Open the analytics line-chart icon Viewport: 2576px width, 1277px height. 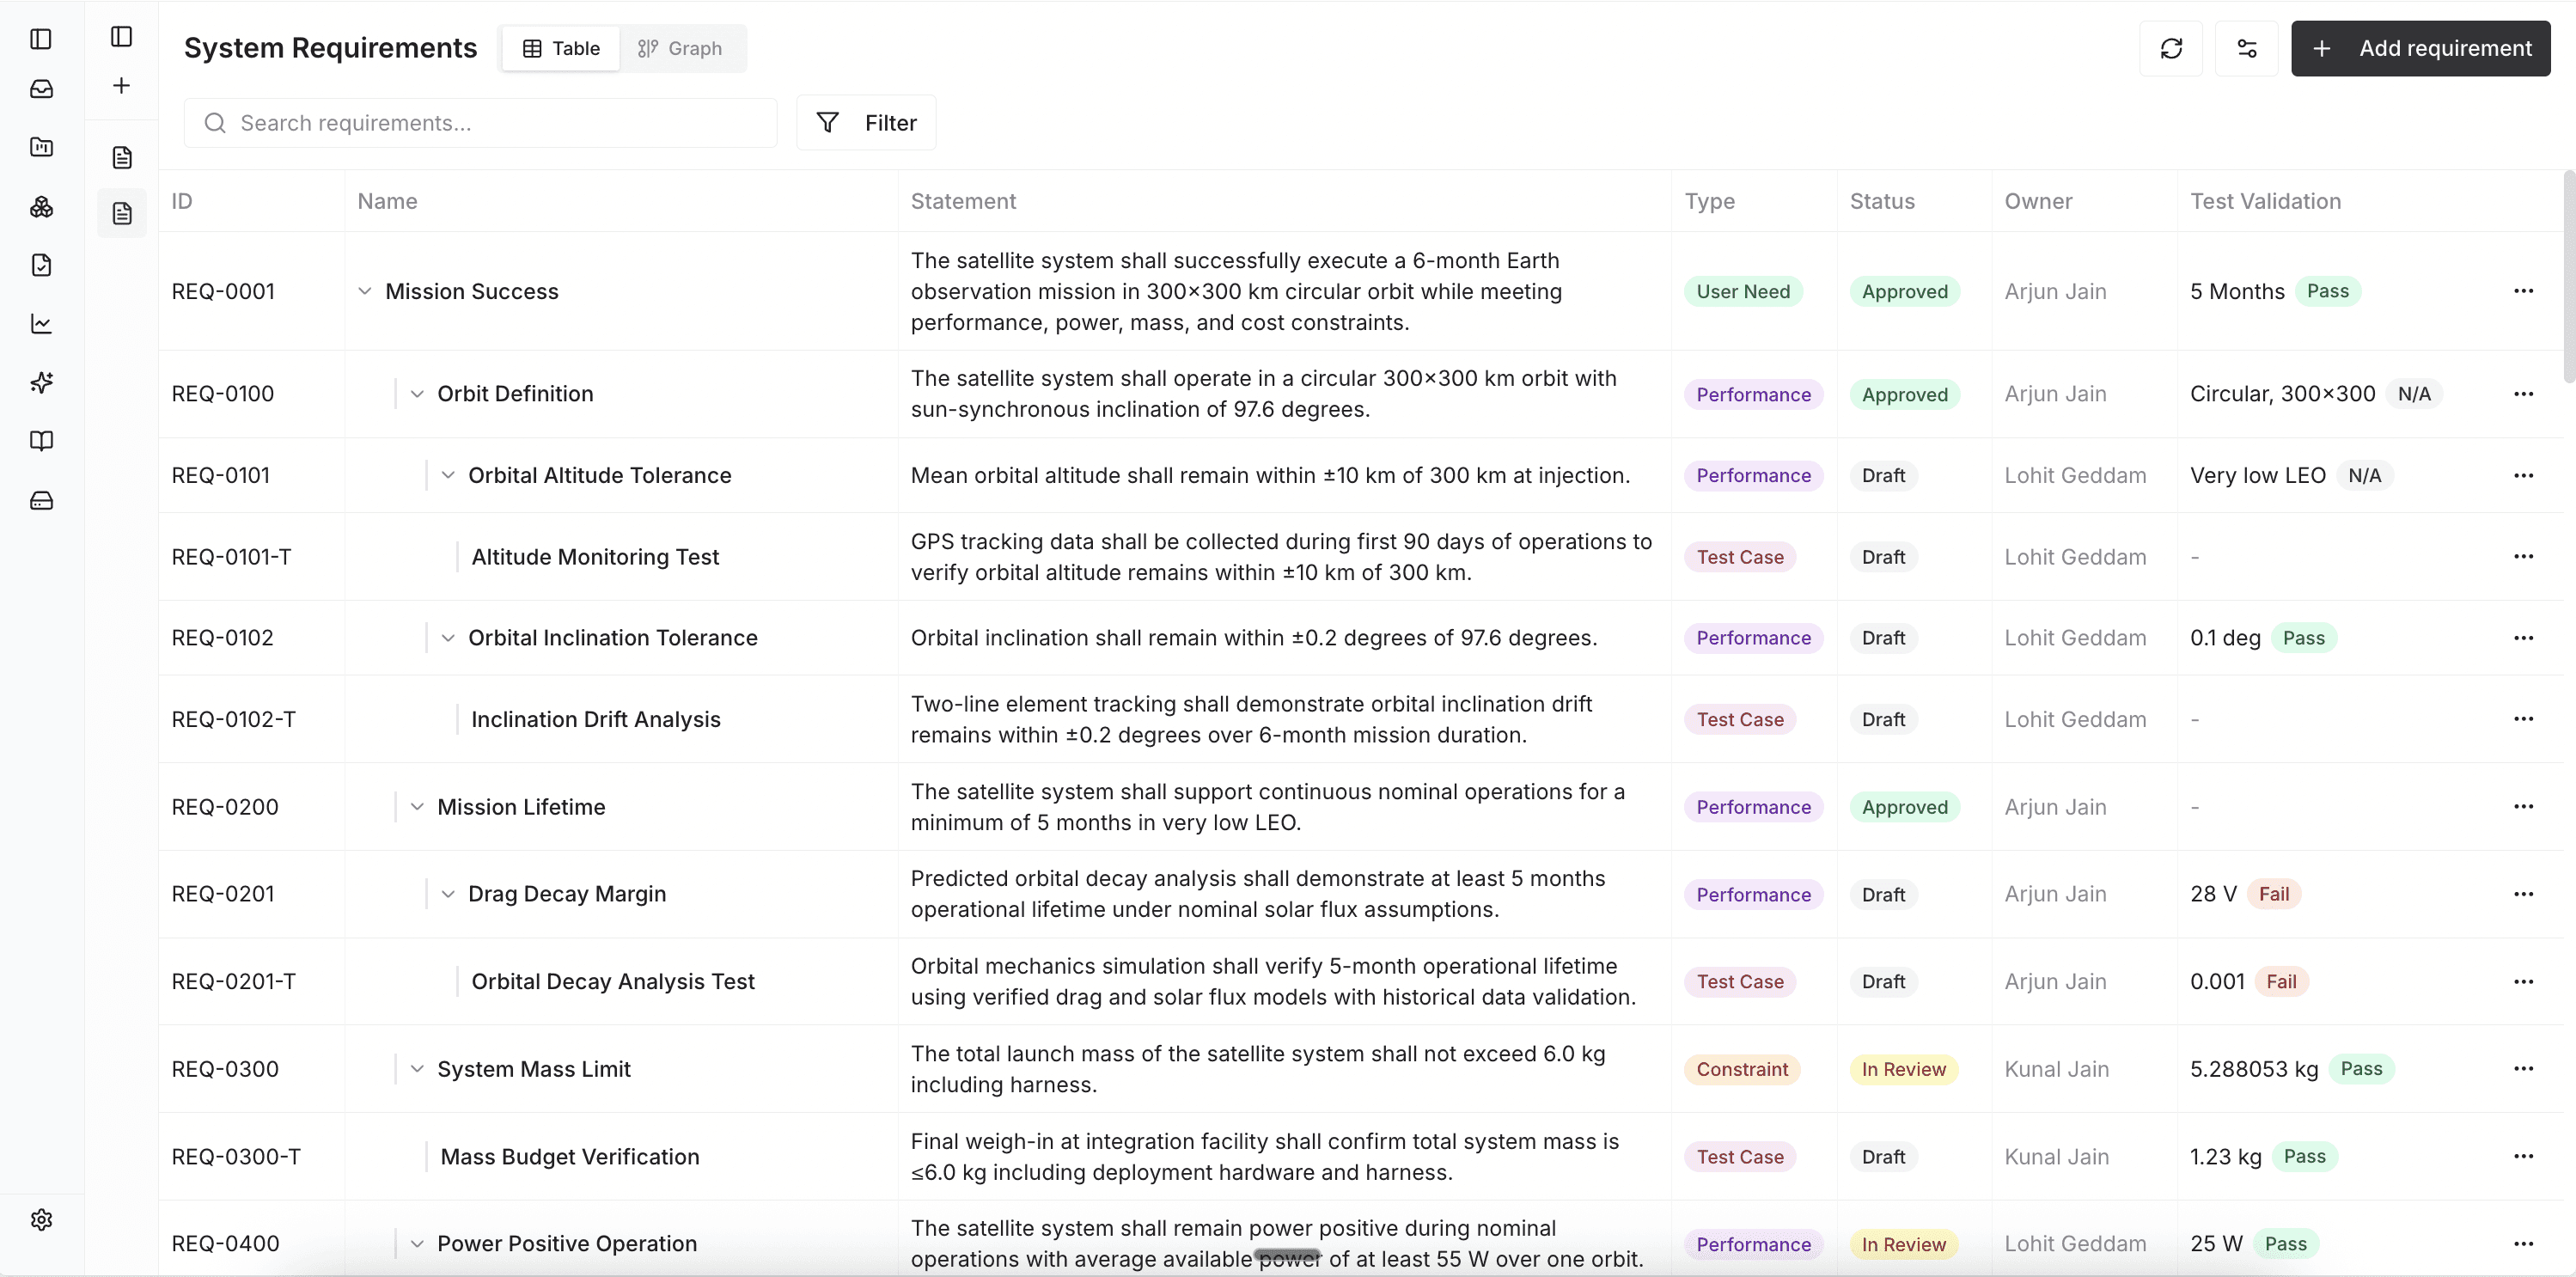click(x=41, y=323)
